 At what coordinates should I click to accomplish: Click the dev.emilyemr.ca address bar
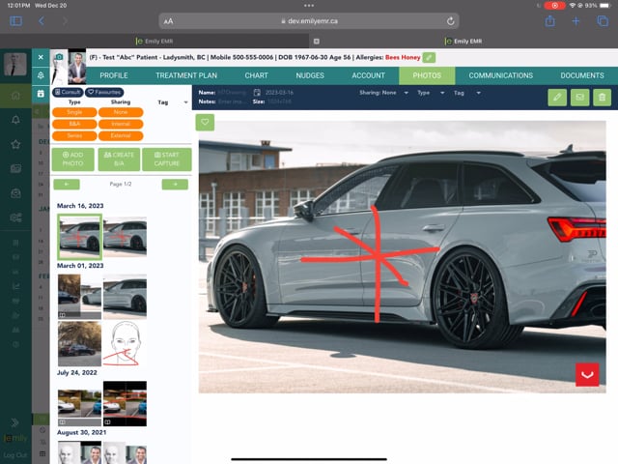pos(309,21)
